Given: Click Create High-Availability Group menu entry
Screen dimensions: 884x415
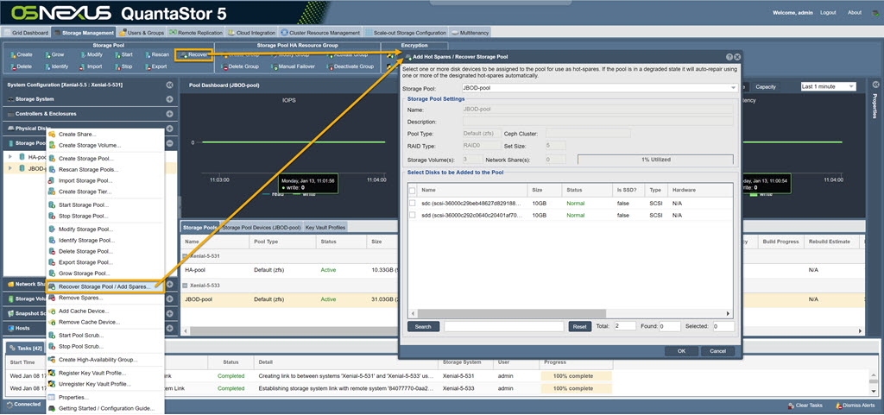Looking at the screenshot, I should [x=98, y=360].
